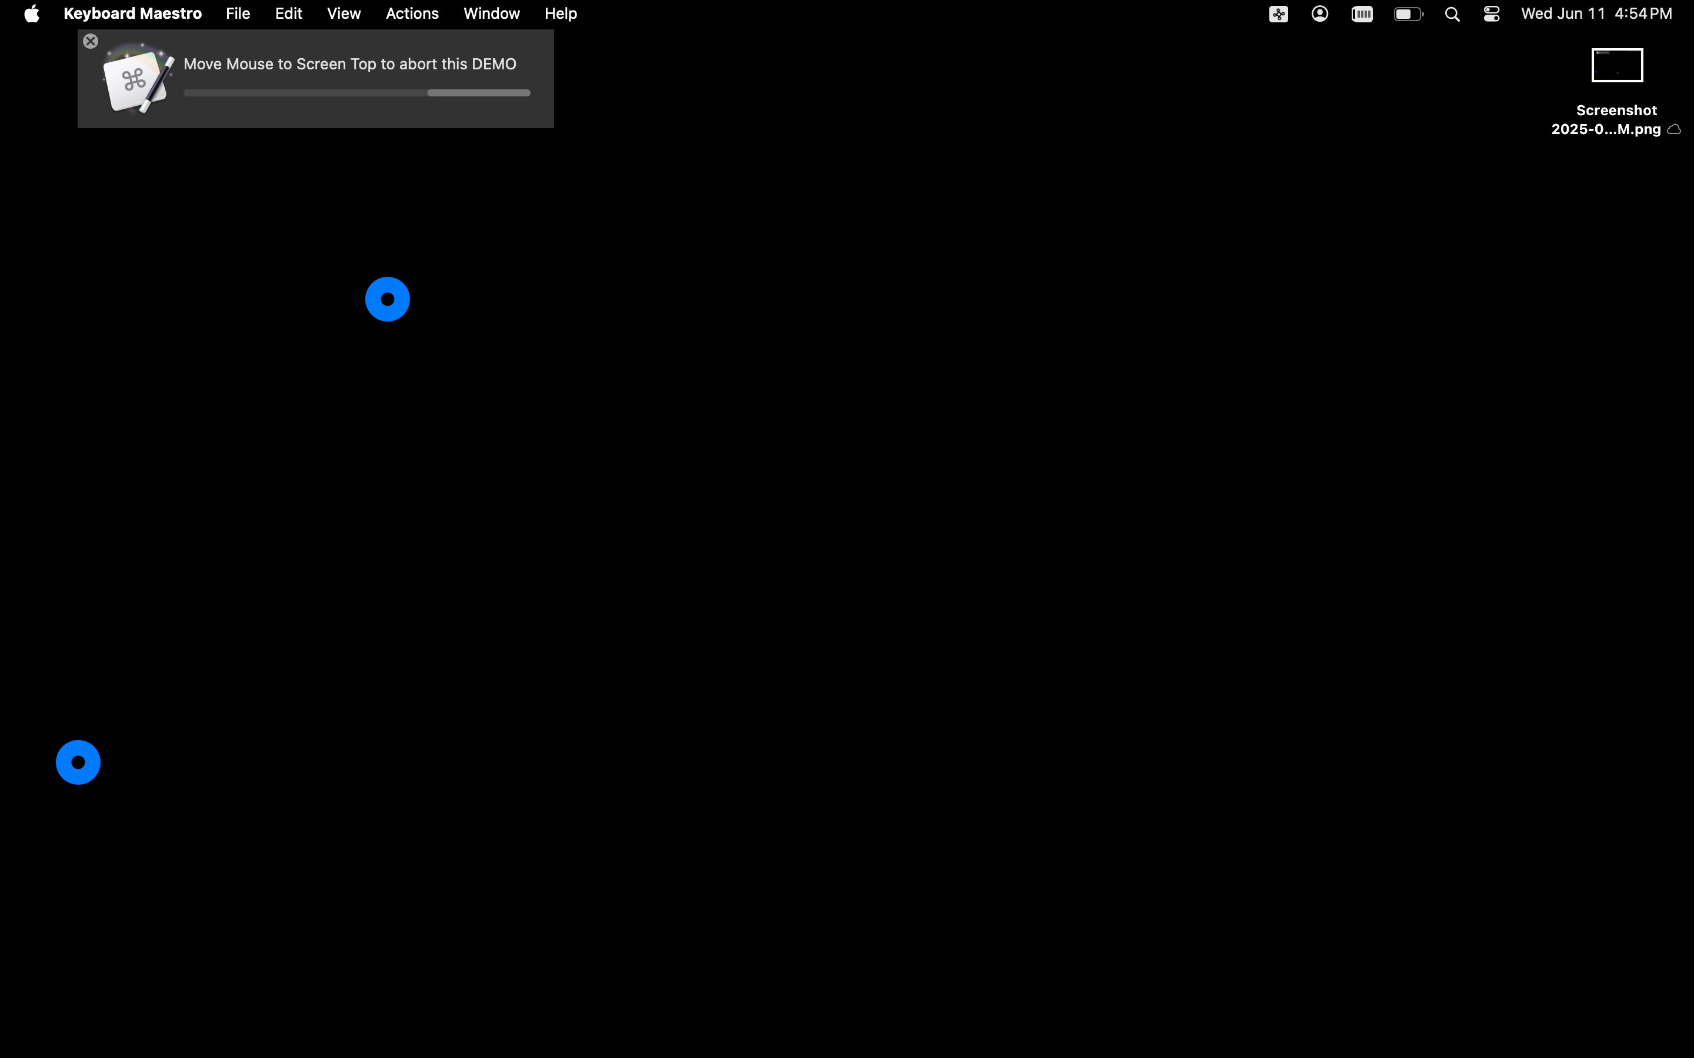
Task: Close the DEMO progress notification
Action: pyautogui.click(x=91, y=41)
